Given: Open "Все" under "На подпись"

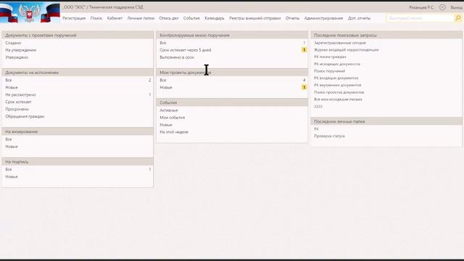Looking at the screenshot, I should click(9, 170).
